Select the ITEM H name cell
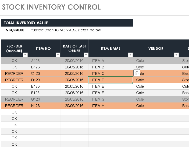 point(111,106)
